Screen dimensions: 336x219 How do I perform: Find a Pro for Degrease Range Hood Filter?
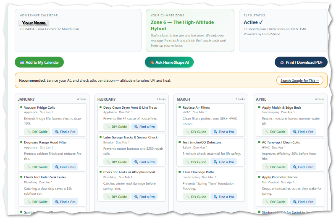[65, 167]
